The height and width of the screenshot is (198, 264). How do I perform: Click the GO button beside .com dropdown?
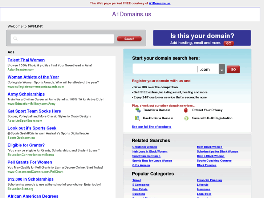coord(233,69)
